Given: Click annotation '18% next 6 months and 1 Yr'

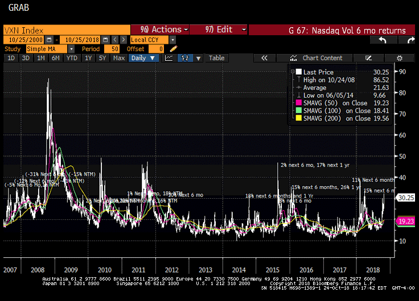Looking at the screenshot, I should (x=280, y=196).
